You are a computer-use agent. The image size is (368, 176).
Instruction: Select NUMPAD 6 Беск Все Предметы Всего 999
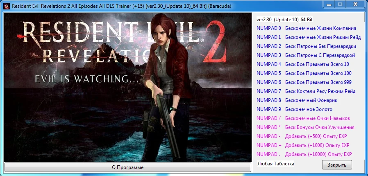[304, 82]
